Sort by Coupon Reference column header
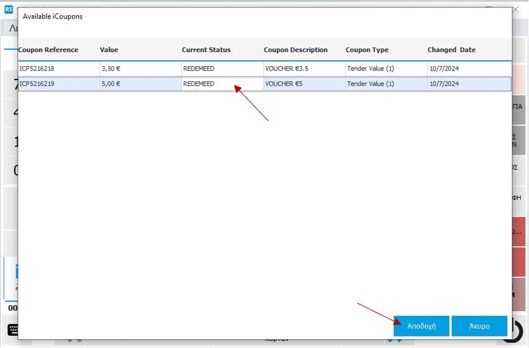This screenshot has width=529, height=348. tap(48, 50)
